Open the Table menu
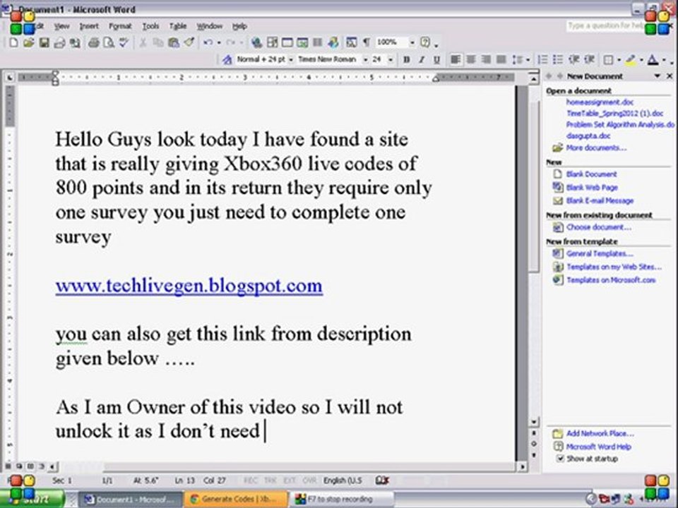Screen dimensions: 678x508 (178, 26)
